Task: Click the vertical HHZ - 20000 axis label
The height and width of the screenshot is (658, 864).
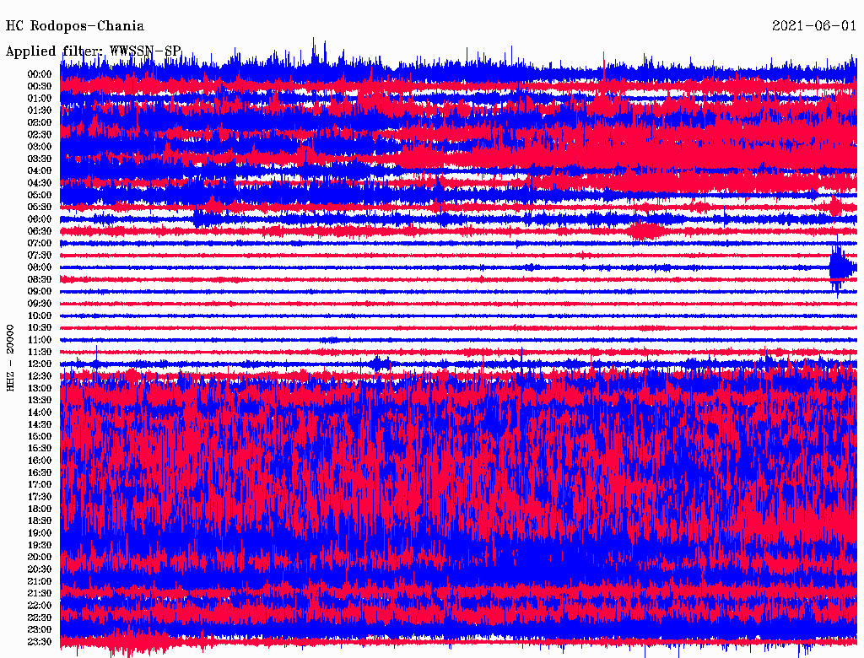Action: pyautogui.click(x=11, y=357)
